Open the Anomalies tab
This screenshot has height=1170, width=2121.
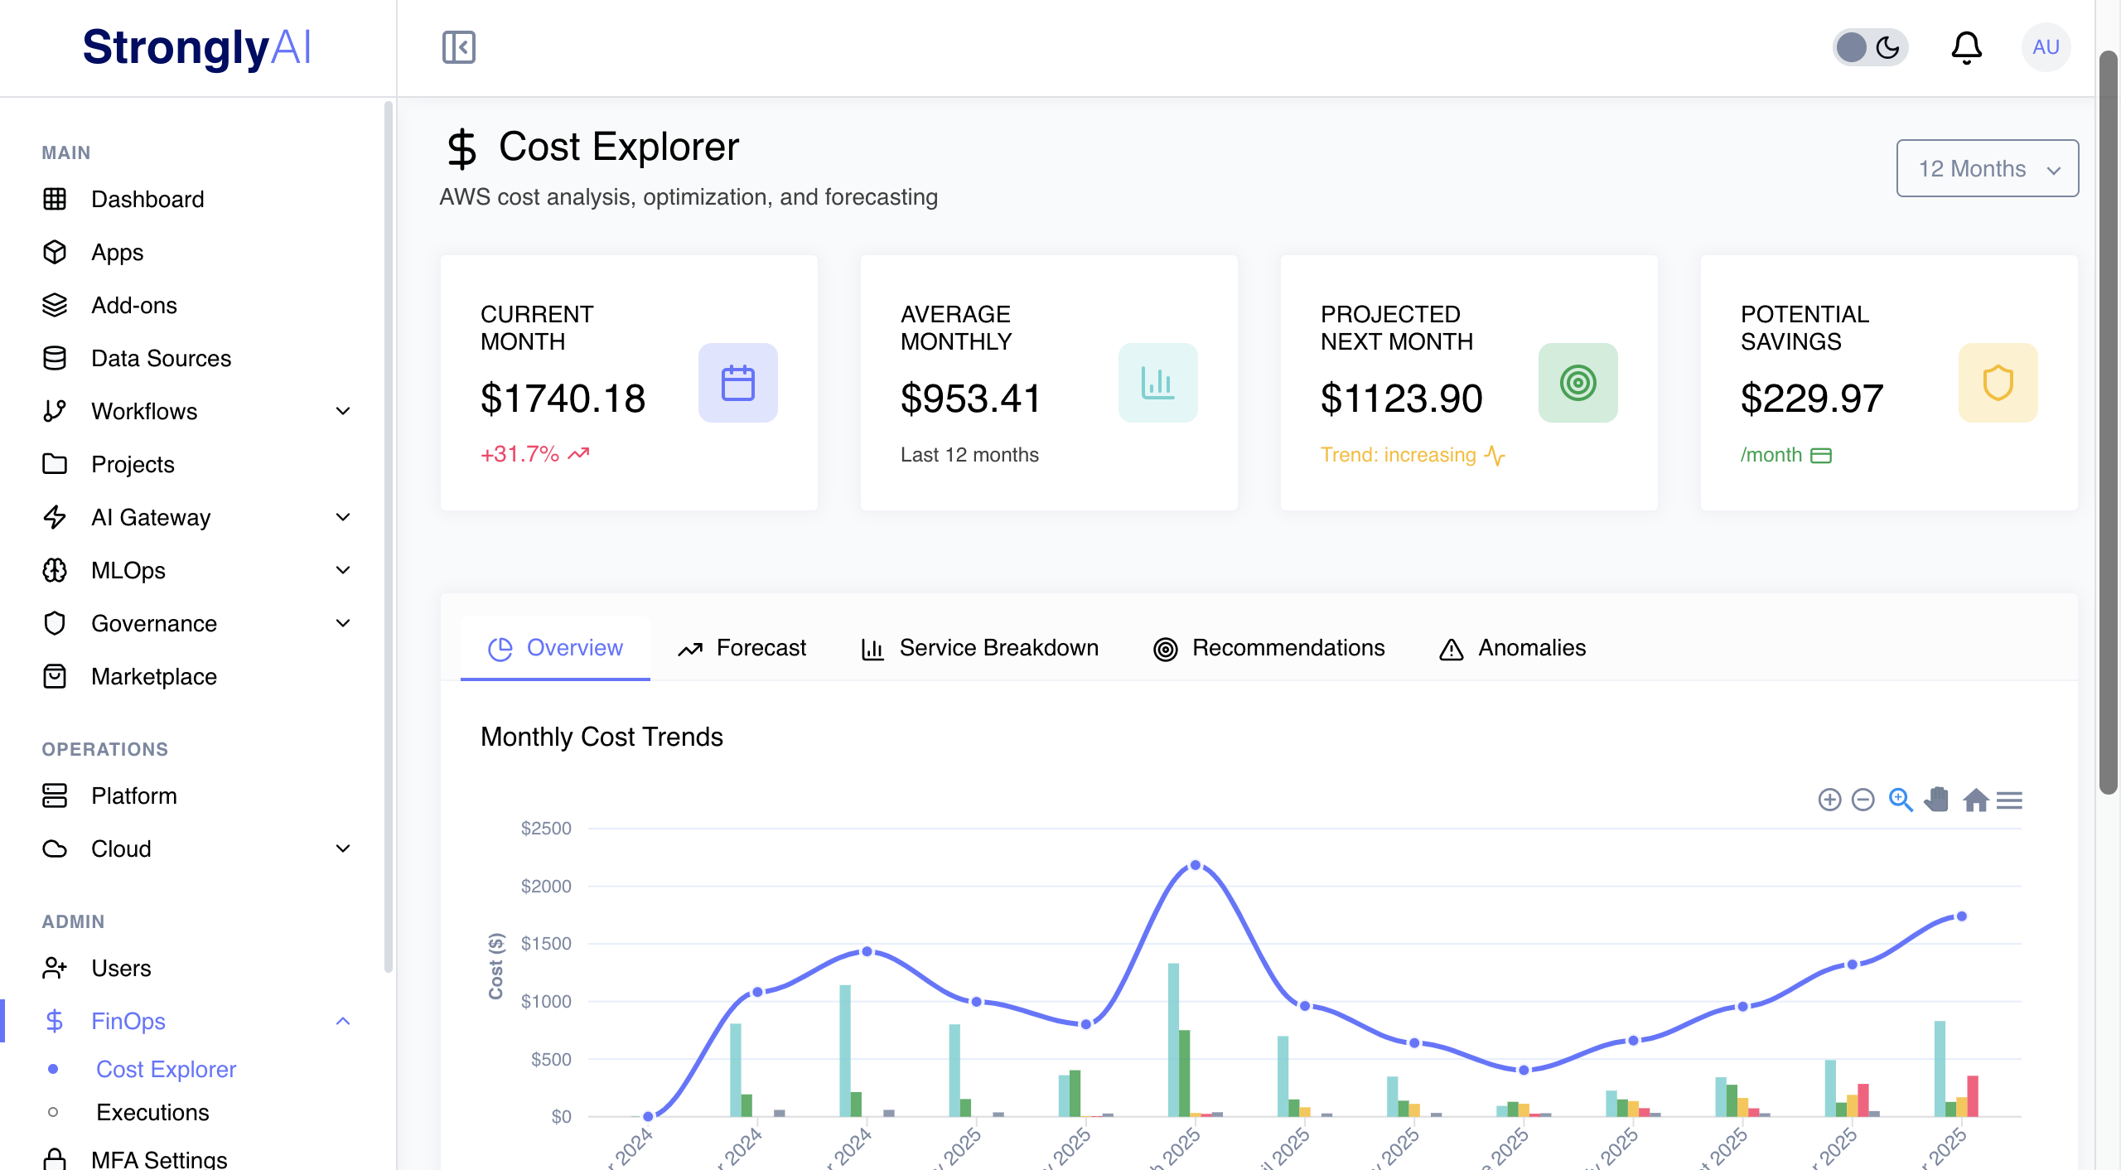pyautogui.click(x=1511, y=648)
